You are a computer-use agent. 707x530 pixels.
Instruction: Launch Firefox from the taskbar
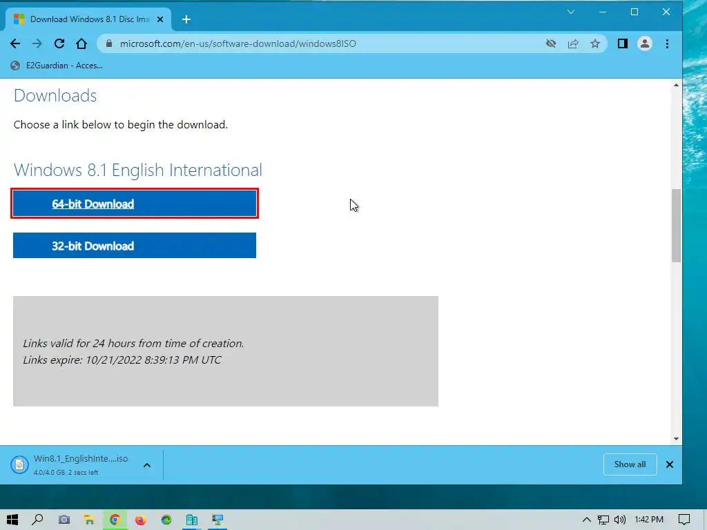(x=141, y=520)
